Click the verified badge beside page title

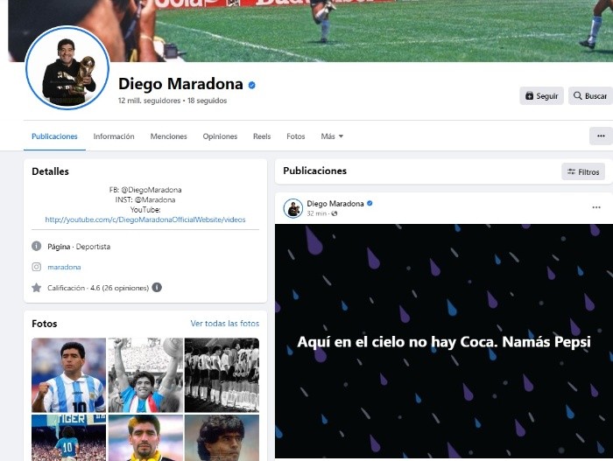(252, 85)
